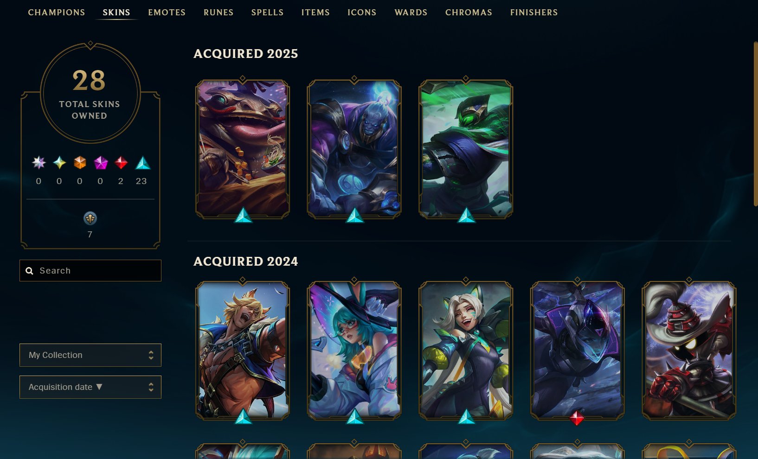Click the magnifier icon in Search field
Image resolution: width=758 pixels, height=459 pixels.
click(29, 271)
